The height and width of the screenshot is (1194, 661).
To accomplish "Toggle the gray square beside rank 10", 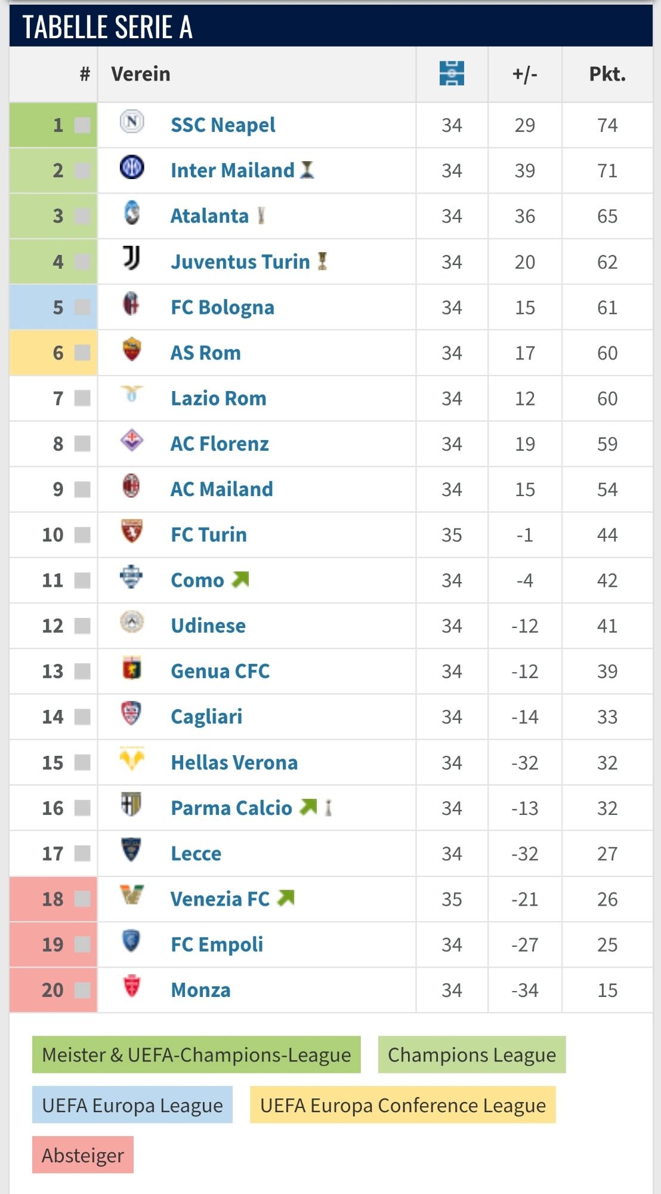I will tap(82, 535).
